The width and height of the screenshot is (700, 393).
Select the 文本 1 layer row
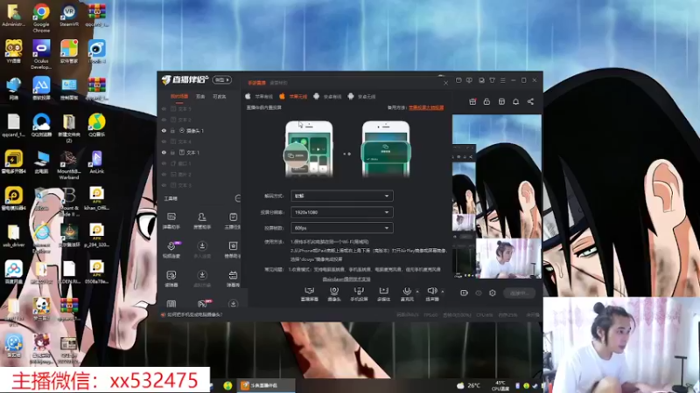point(199,152)
